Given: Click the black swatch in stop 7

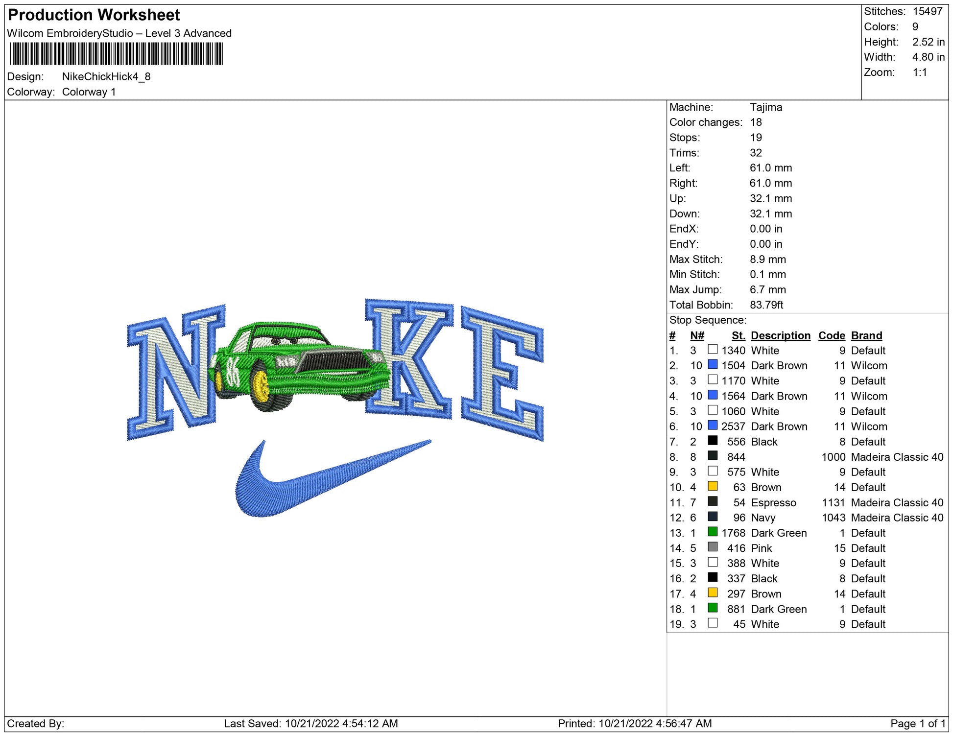Looking at the screenshot, I should tap(713, 441).
